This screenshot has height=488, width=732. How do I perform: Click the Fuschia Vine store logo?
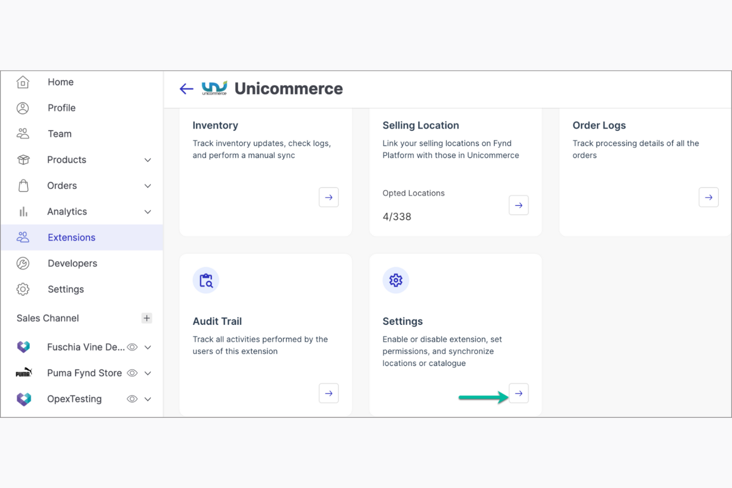point(23,347)
